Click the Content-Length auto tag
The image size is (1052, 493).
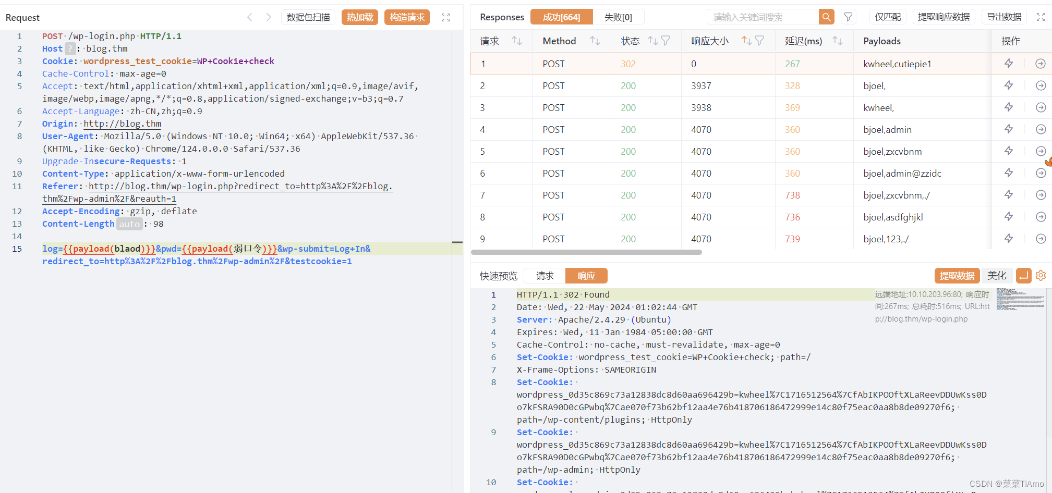(x=129, y=224)
